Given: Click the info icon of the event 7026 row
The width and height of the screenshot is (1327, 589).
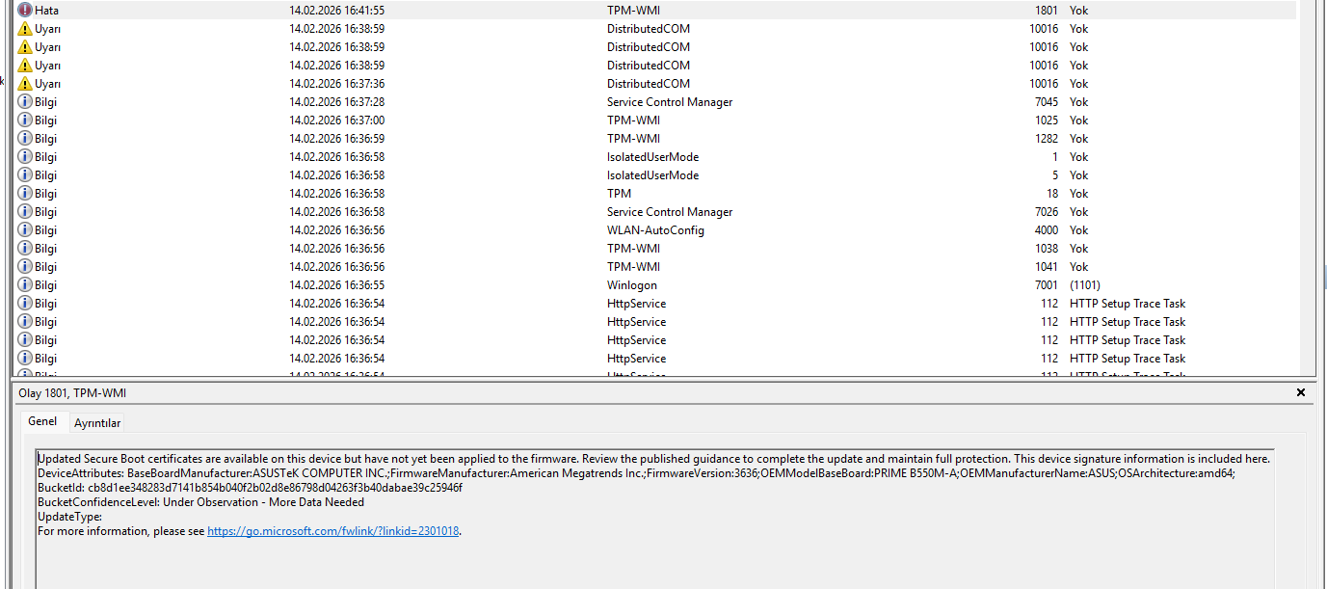Looking at the screenshot, I should coord(25,212).
